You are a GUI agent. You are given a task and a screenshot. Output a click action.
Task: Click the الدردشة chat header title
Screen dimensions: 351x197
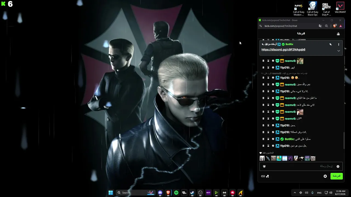[x=301, y=33]
